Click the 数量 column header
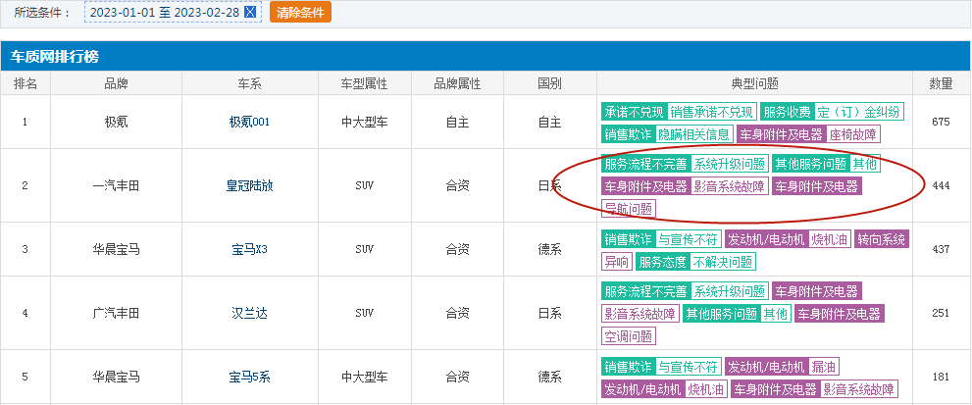972x405 pixels. (x=941, y=84)
